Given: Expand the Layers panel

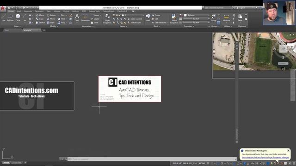Looking at the screenshot, I should point(123,26).
